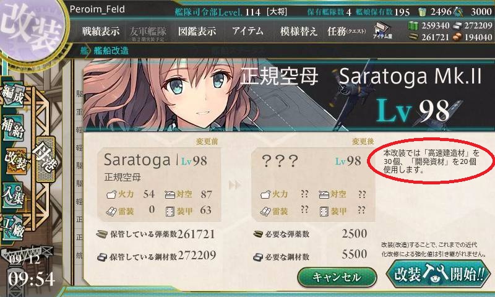
Task: Open the 戦績表示 records menu
Action: click(101, 31)
